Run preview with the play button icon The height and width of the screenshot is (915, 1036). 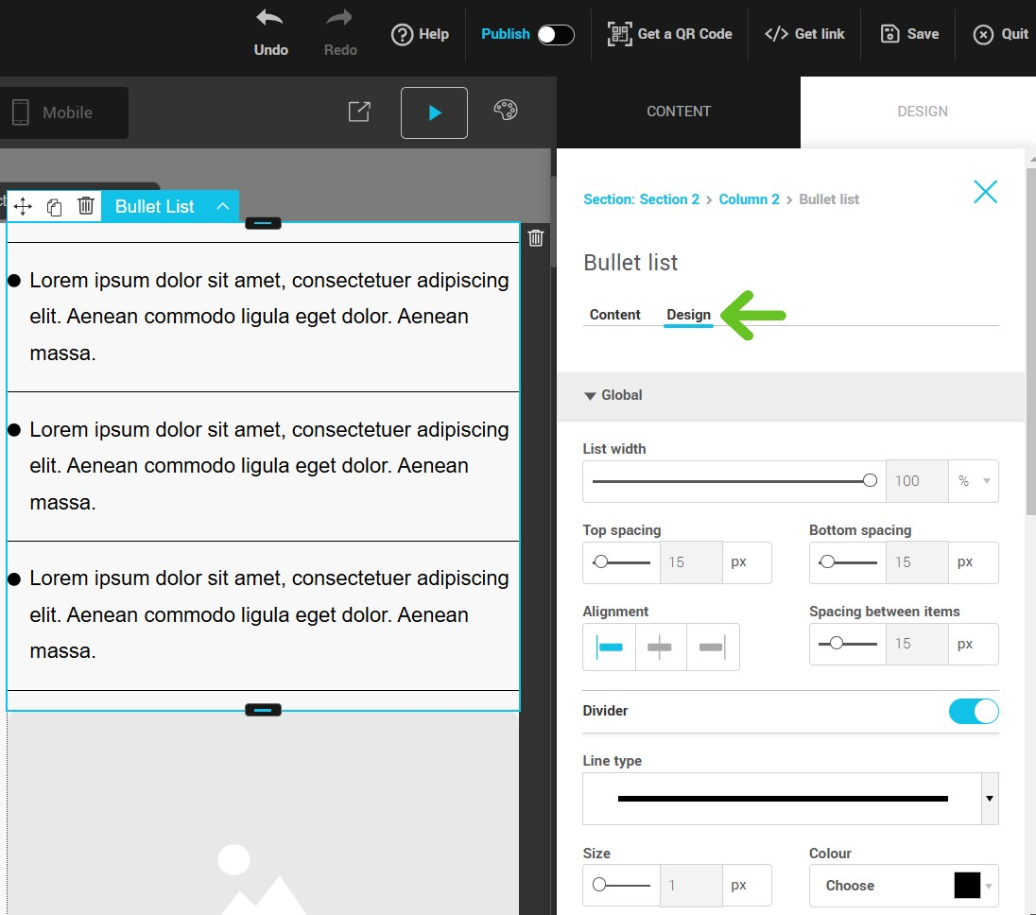[434, 111]
